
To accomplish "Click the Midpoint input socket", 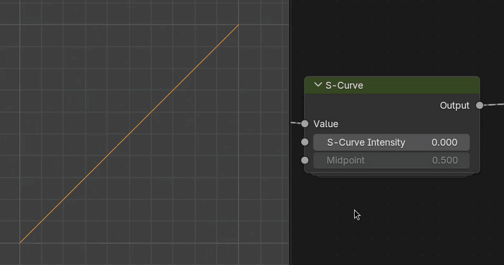I will 305,161.
